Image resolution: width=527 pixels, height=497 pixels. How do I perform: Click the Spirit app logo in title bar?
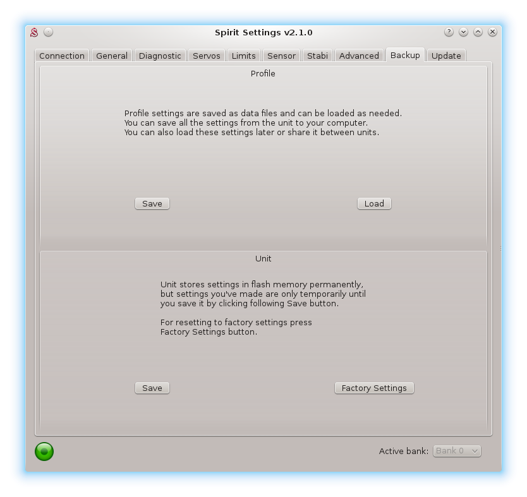(35, 32)
